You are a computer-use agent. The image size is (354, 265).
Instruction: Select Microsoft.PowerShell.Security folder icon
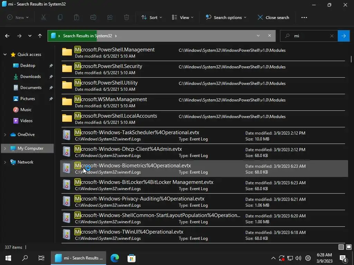[x=67, y=69]
